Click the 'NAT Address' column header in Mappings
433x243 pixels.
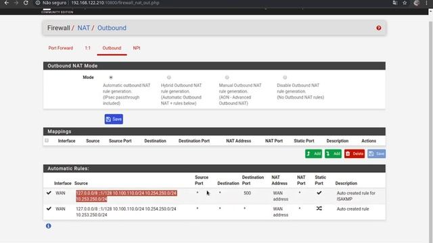pyautogui.click(x=239, y=141)
